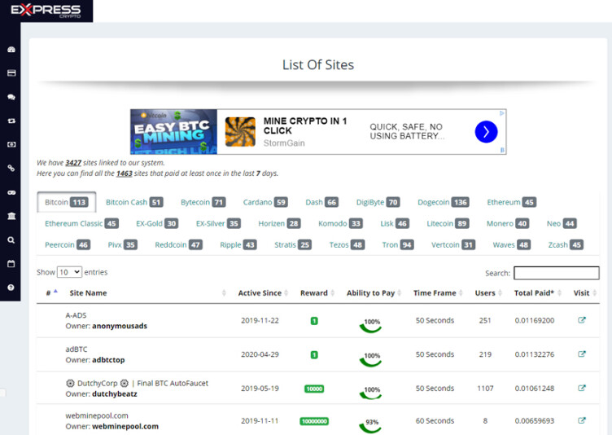Click the question mark help icon in sidebar

tap(11, 288)
